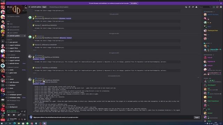Click the Discord icon in the taskbar

pyautogui.click(x=45, y=124)
